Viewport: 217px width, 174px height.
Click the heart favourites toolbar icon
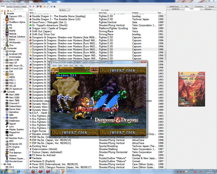coord(41,6)
